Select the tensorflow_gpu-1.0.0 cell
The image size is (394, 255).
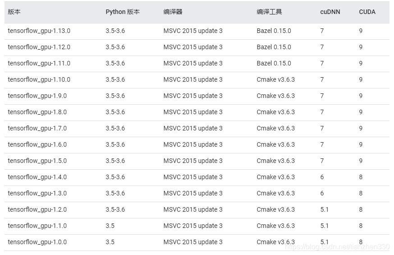37,242
